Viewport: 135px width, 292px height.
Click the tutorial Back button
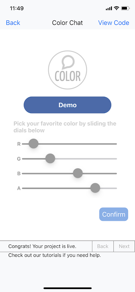tap(103, 246)
